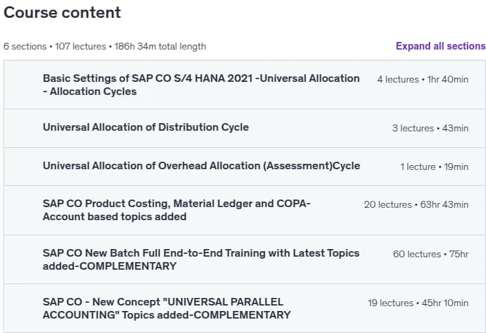The height and width of the screenshot is (333, 486).
Task: Open SAP CO New Batch Full End-to-End section
Action: click(x=245, y=259)
